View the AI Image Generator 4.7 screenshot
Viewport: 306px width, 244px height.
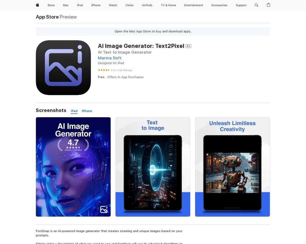[73, 167]
